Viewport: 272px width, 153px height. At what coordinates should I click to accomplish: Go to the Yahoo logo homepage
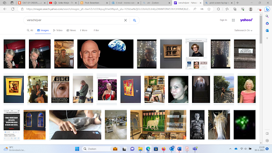click(x=246, y=20)
